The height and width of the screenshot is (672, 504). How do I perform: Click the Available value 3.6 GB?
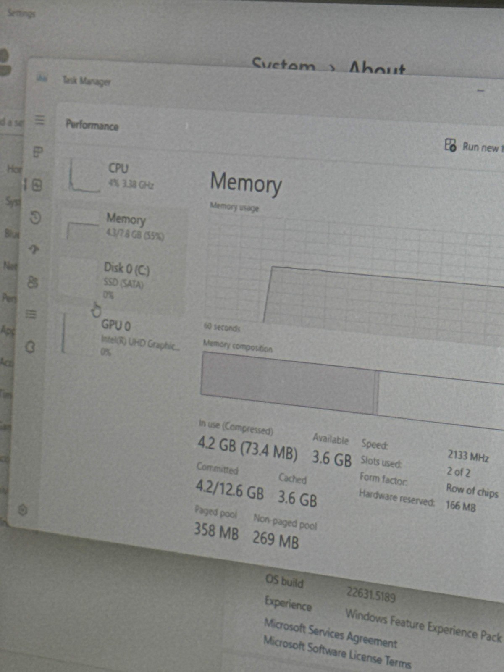coord(331,458)
